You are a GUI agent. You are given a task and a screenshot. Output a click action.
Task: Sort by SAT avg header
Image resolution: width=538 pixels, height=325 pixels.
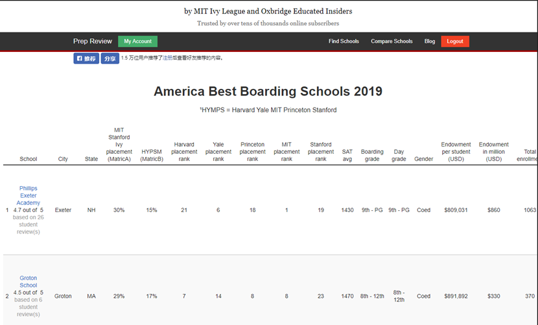pyautogui.click(x=347, y=155)
